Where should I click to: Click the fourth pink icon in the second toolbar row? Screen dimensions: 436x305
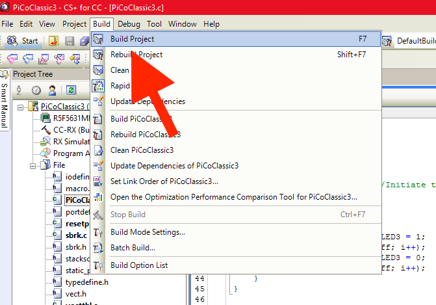pos(59,59)
